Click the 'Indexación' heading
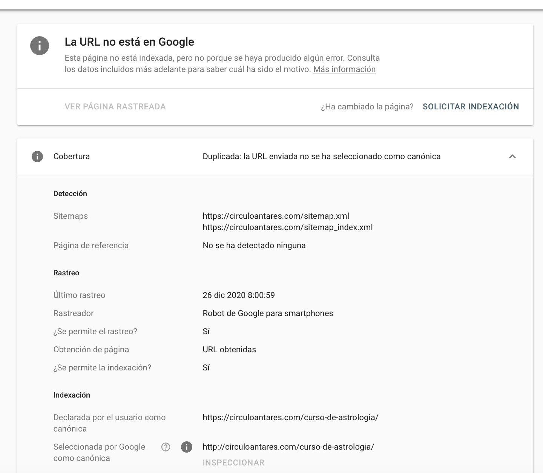Screen dimensions: 543x473 click(x=72, y=395)
